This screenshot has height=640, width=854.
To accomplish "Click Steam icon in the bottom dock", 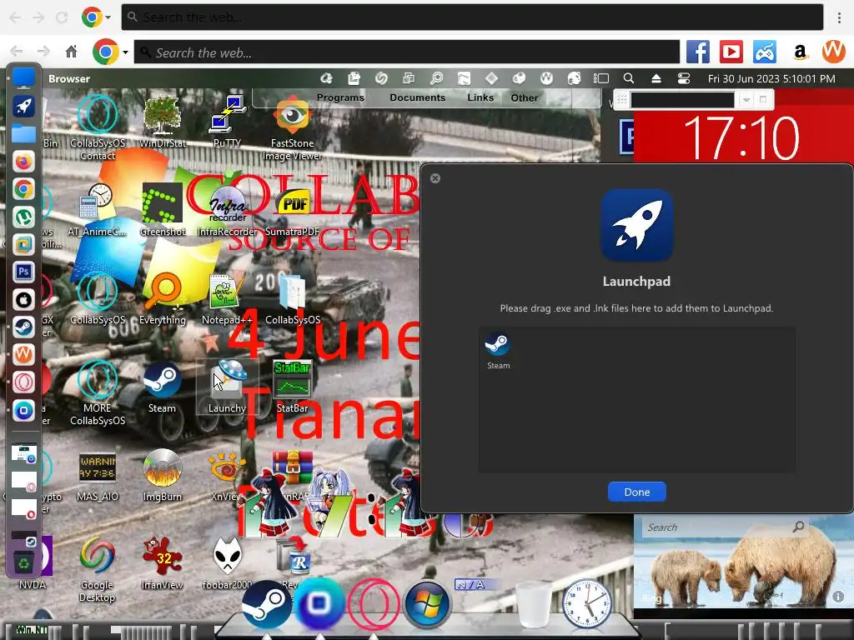I will (x=267, y=604).
